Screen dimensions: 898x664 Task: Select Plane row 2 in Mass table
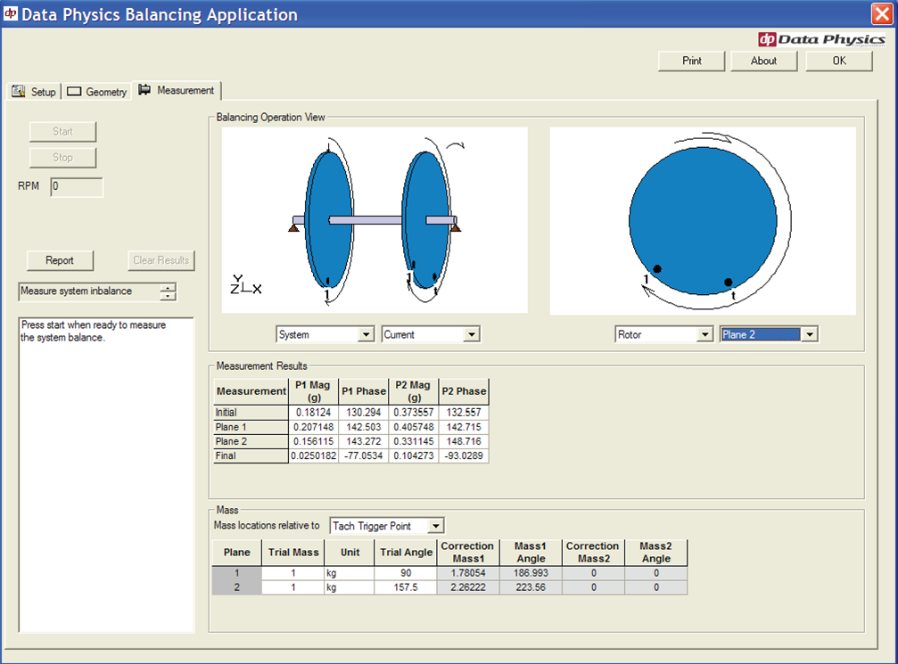coord(237,587)
